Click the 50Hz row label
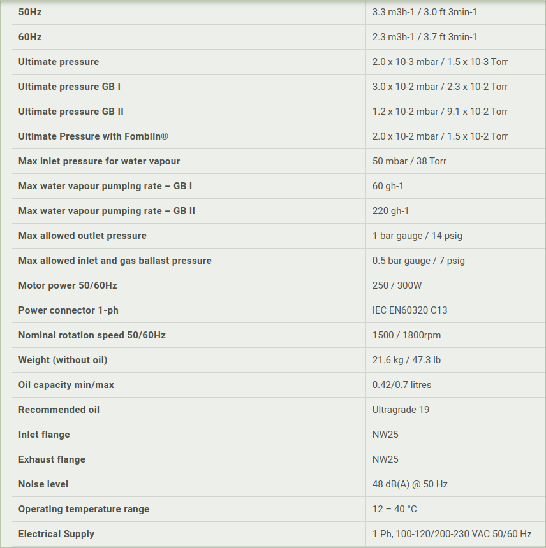The width and height of the screenshot is (546, 548). point(30,12)
